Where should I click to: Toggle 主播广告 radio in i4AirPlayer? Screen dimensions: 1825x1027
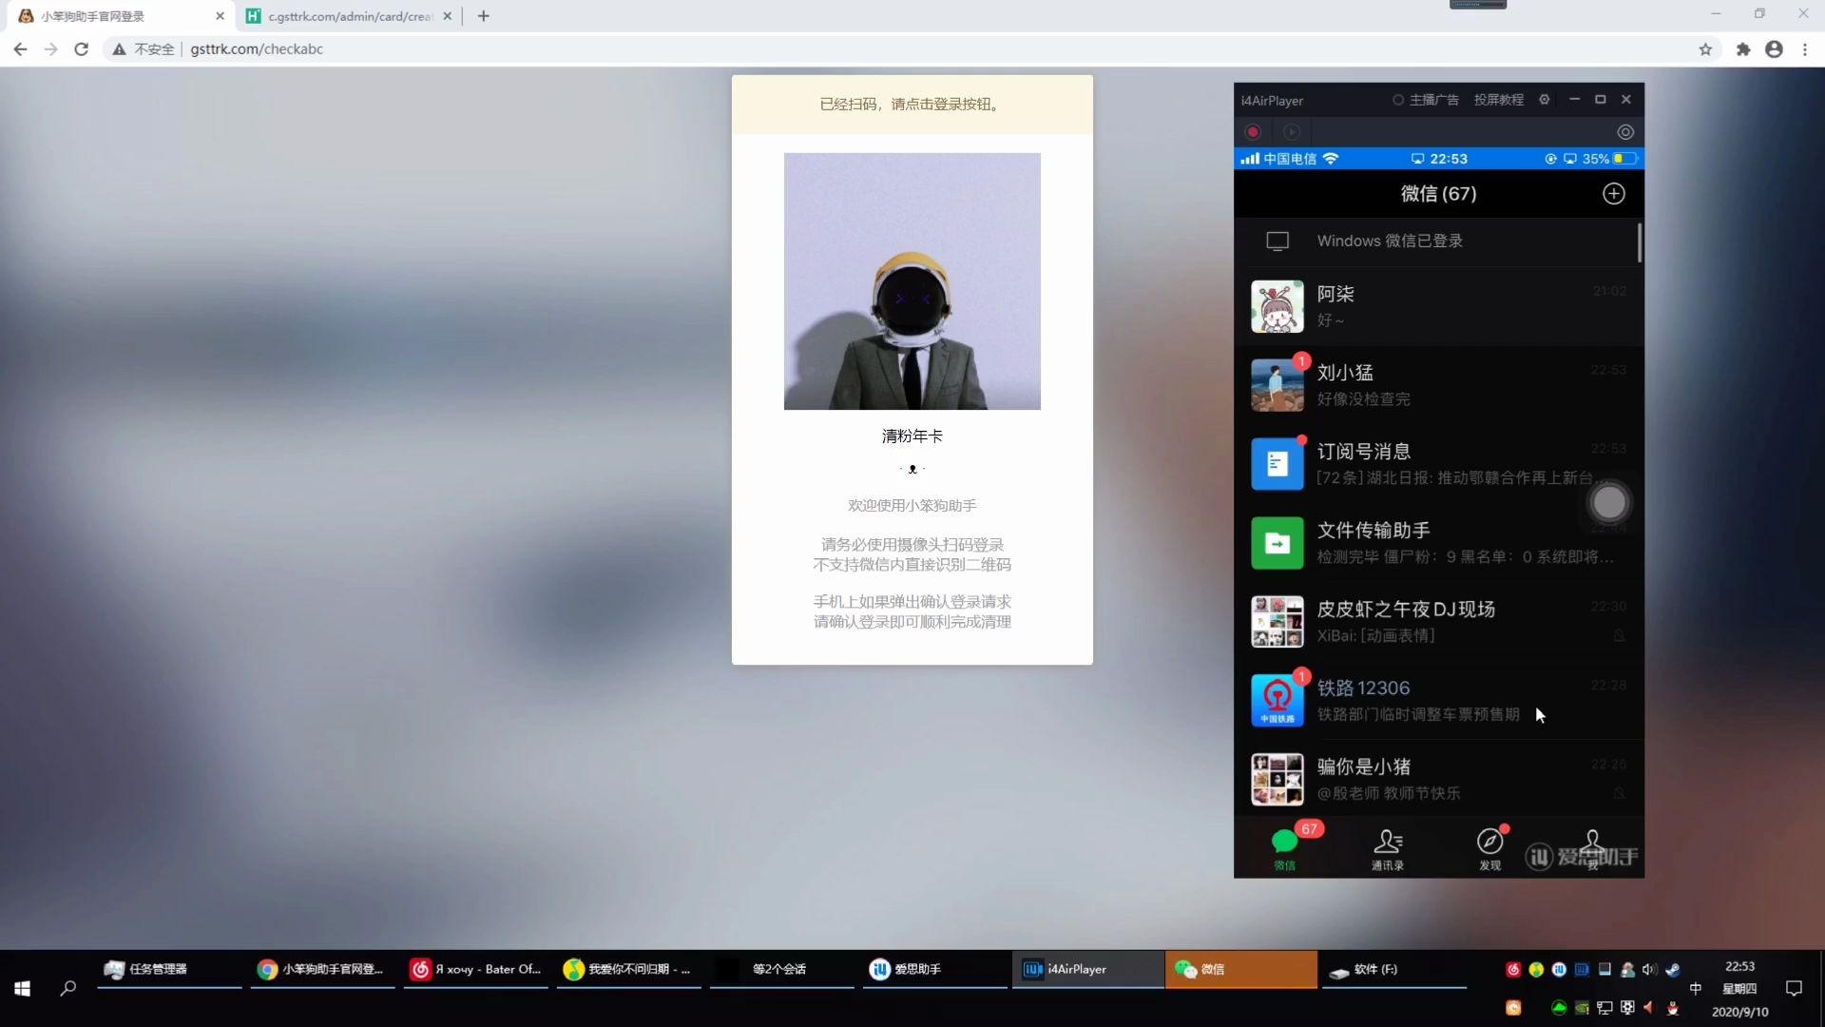1398,100
